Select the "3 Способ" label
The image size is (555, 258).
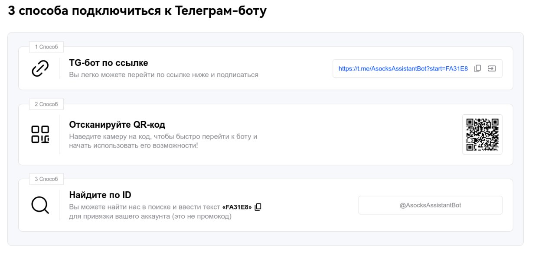46,179
